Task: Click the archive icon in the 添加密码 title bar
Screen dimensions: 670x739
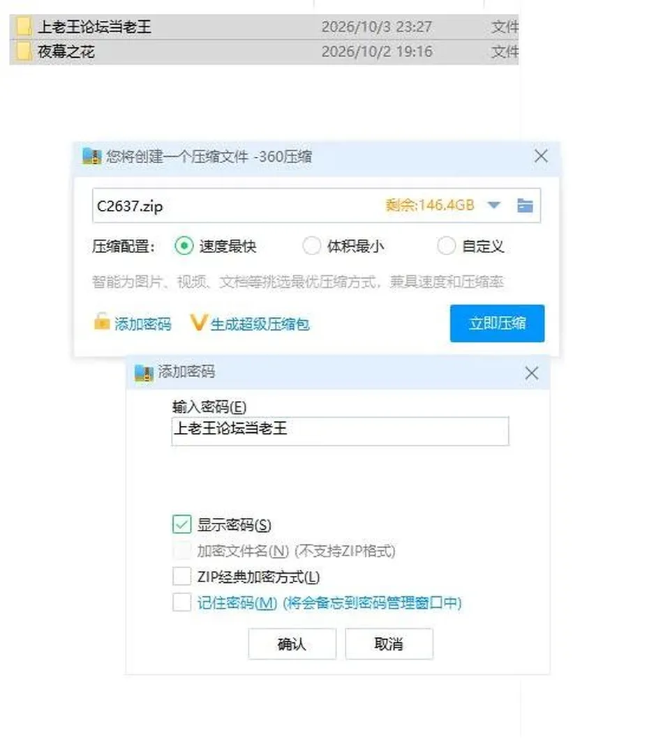Action: [x=144, y=372]
